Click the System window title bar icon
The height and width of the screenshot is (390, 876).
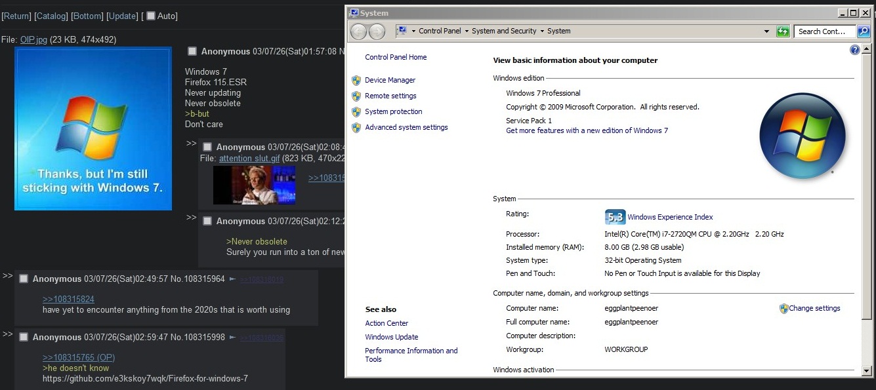[x=354, y=12]
